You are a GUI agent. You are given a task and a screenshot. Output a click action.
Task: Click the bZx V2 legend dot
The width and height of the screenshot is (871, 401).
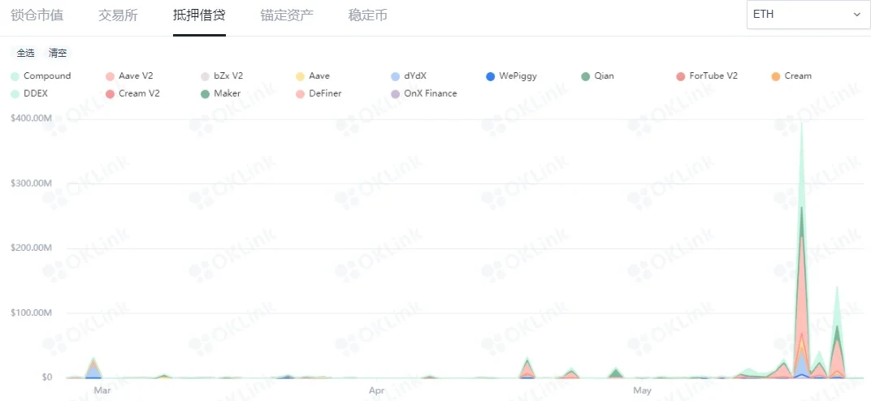pyautogui.click(x=206, y=76)
